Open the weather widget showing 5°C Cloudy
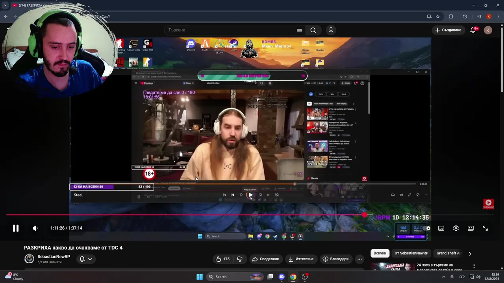Image resolution: width=504 pixels, height=283 pixels. click(x=14, y=277)
